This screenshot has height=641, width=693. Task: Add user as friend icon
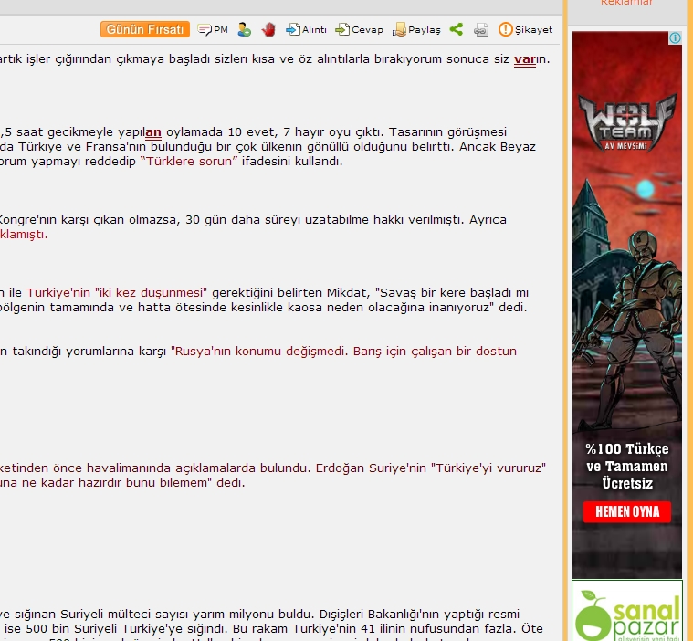tap(244, 29)
